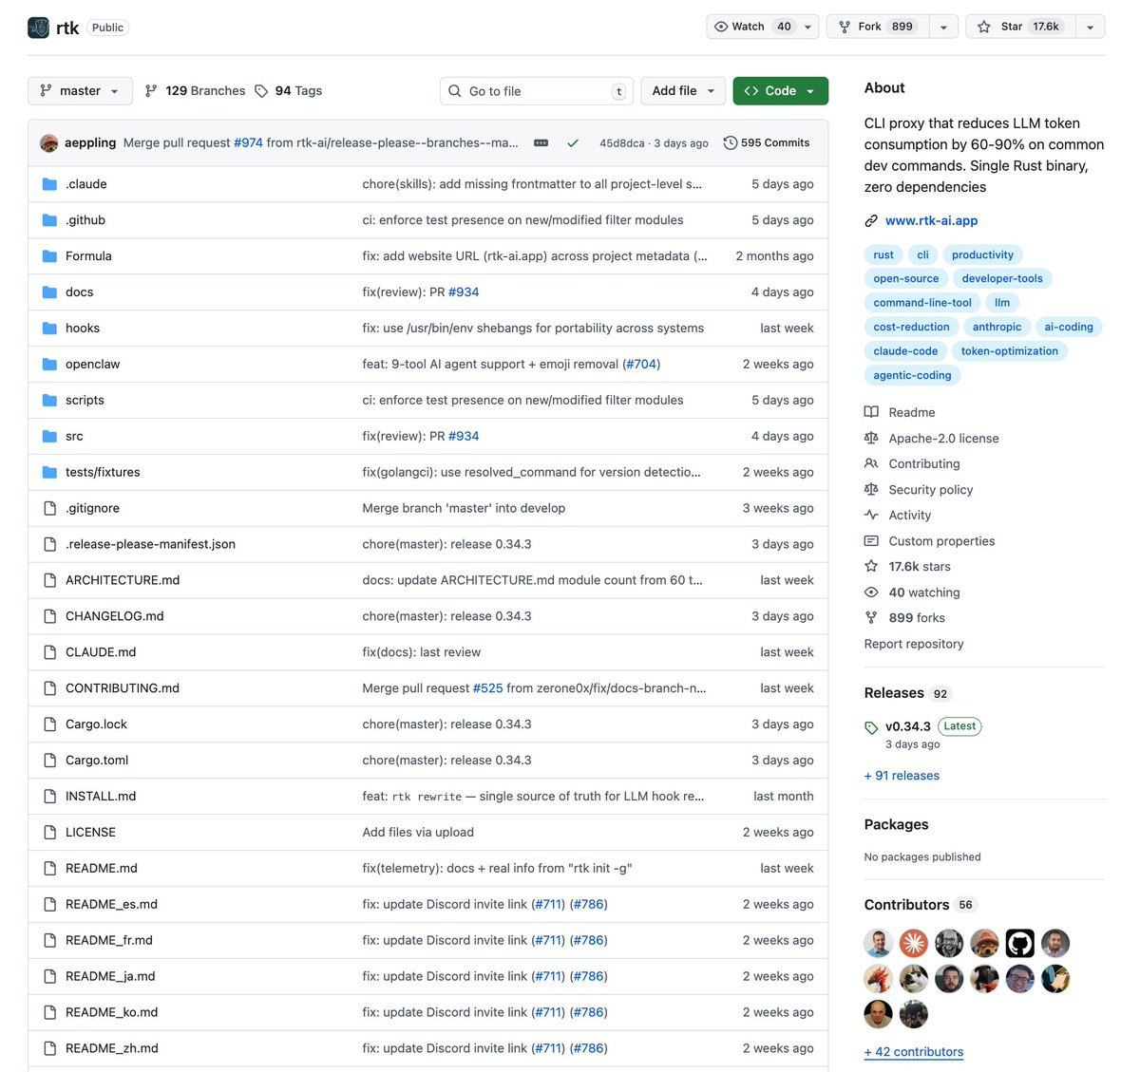Image resolution: width=1140 pixels, height=1072 pixels.
Task: Open the README.md file
Action: pos(102,869)
